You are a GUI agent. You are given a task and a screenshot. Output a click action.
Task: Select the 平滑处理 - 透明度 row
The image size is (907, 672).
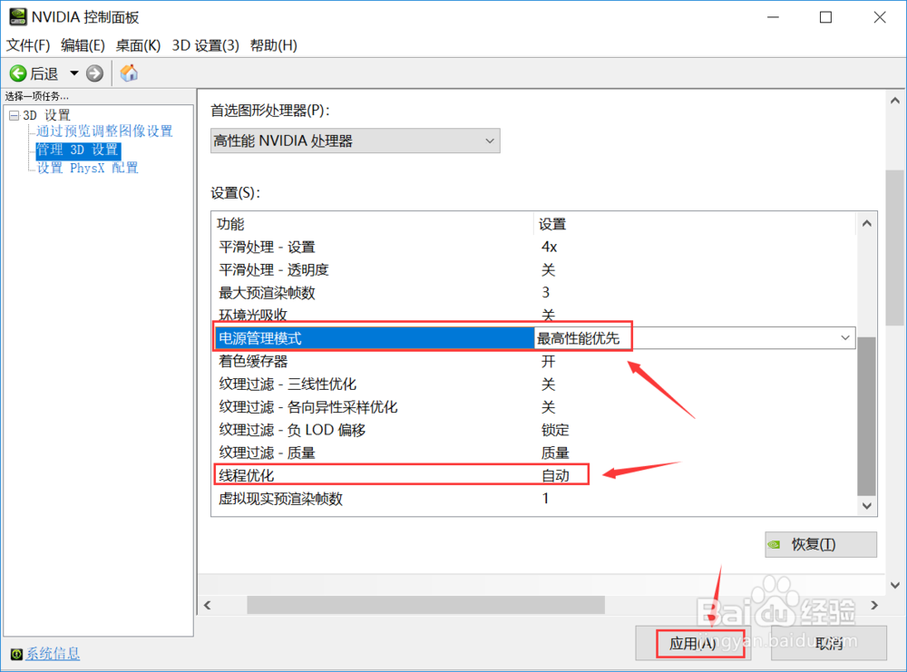point(532,269)
